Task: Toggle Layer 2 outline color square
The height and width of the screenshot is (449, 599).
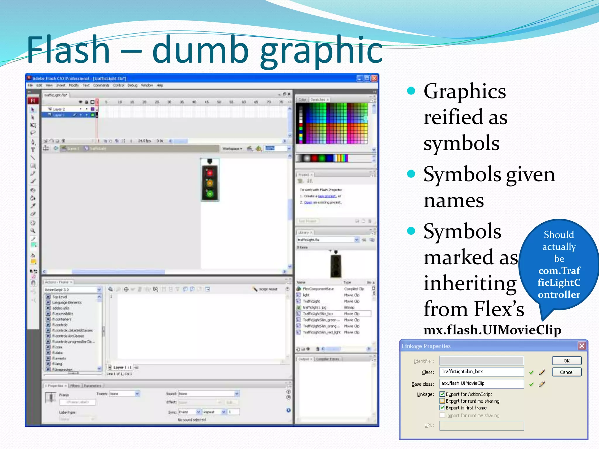Action: (x=93, y=109)
